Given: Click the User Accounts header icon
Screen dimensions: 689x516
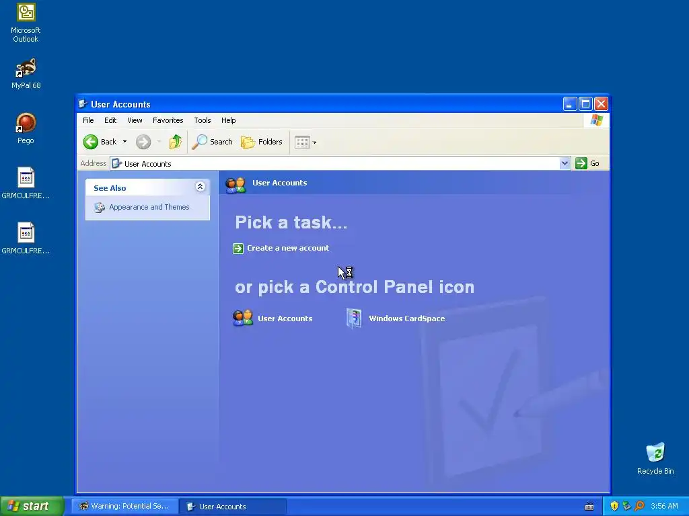Looking at the screenshot, I should click(x=235, y=185).
